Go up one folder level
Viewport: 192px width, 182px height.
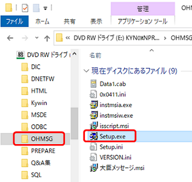(x=47, y=38)
